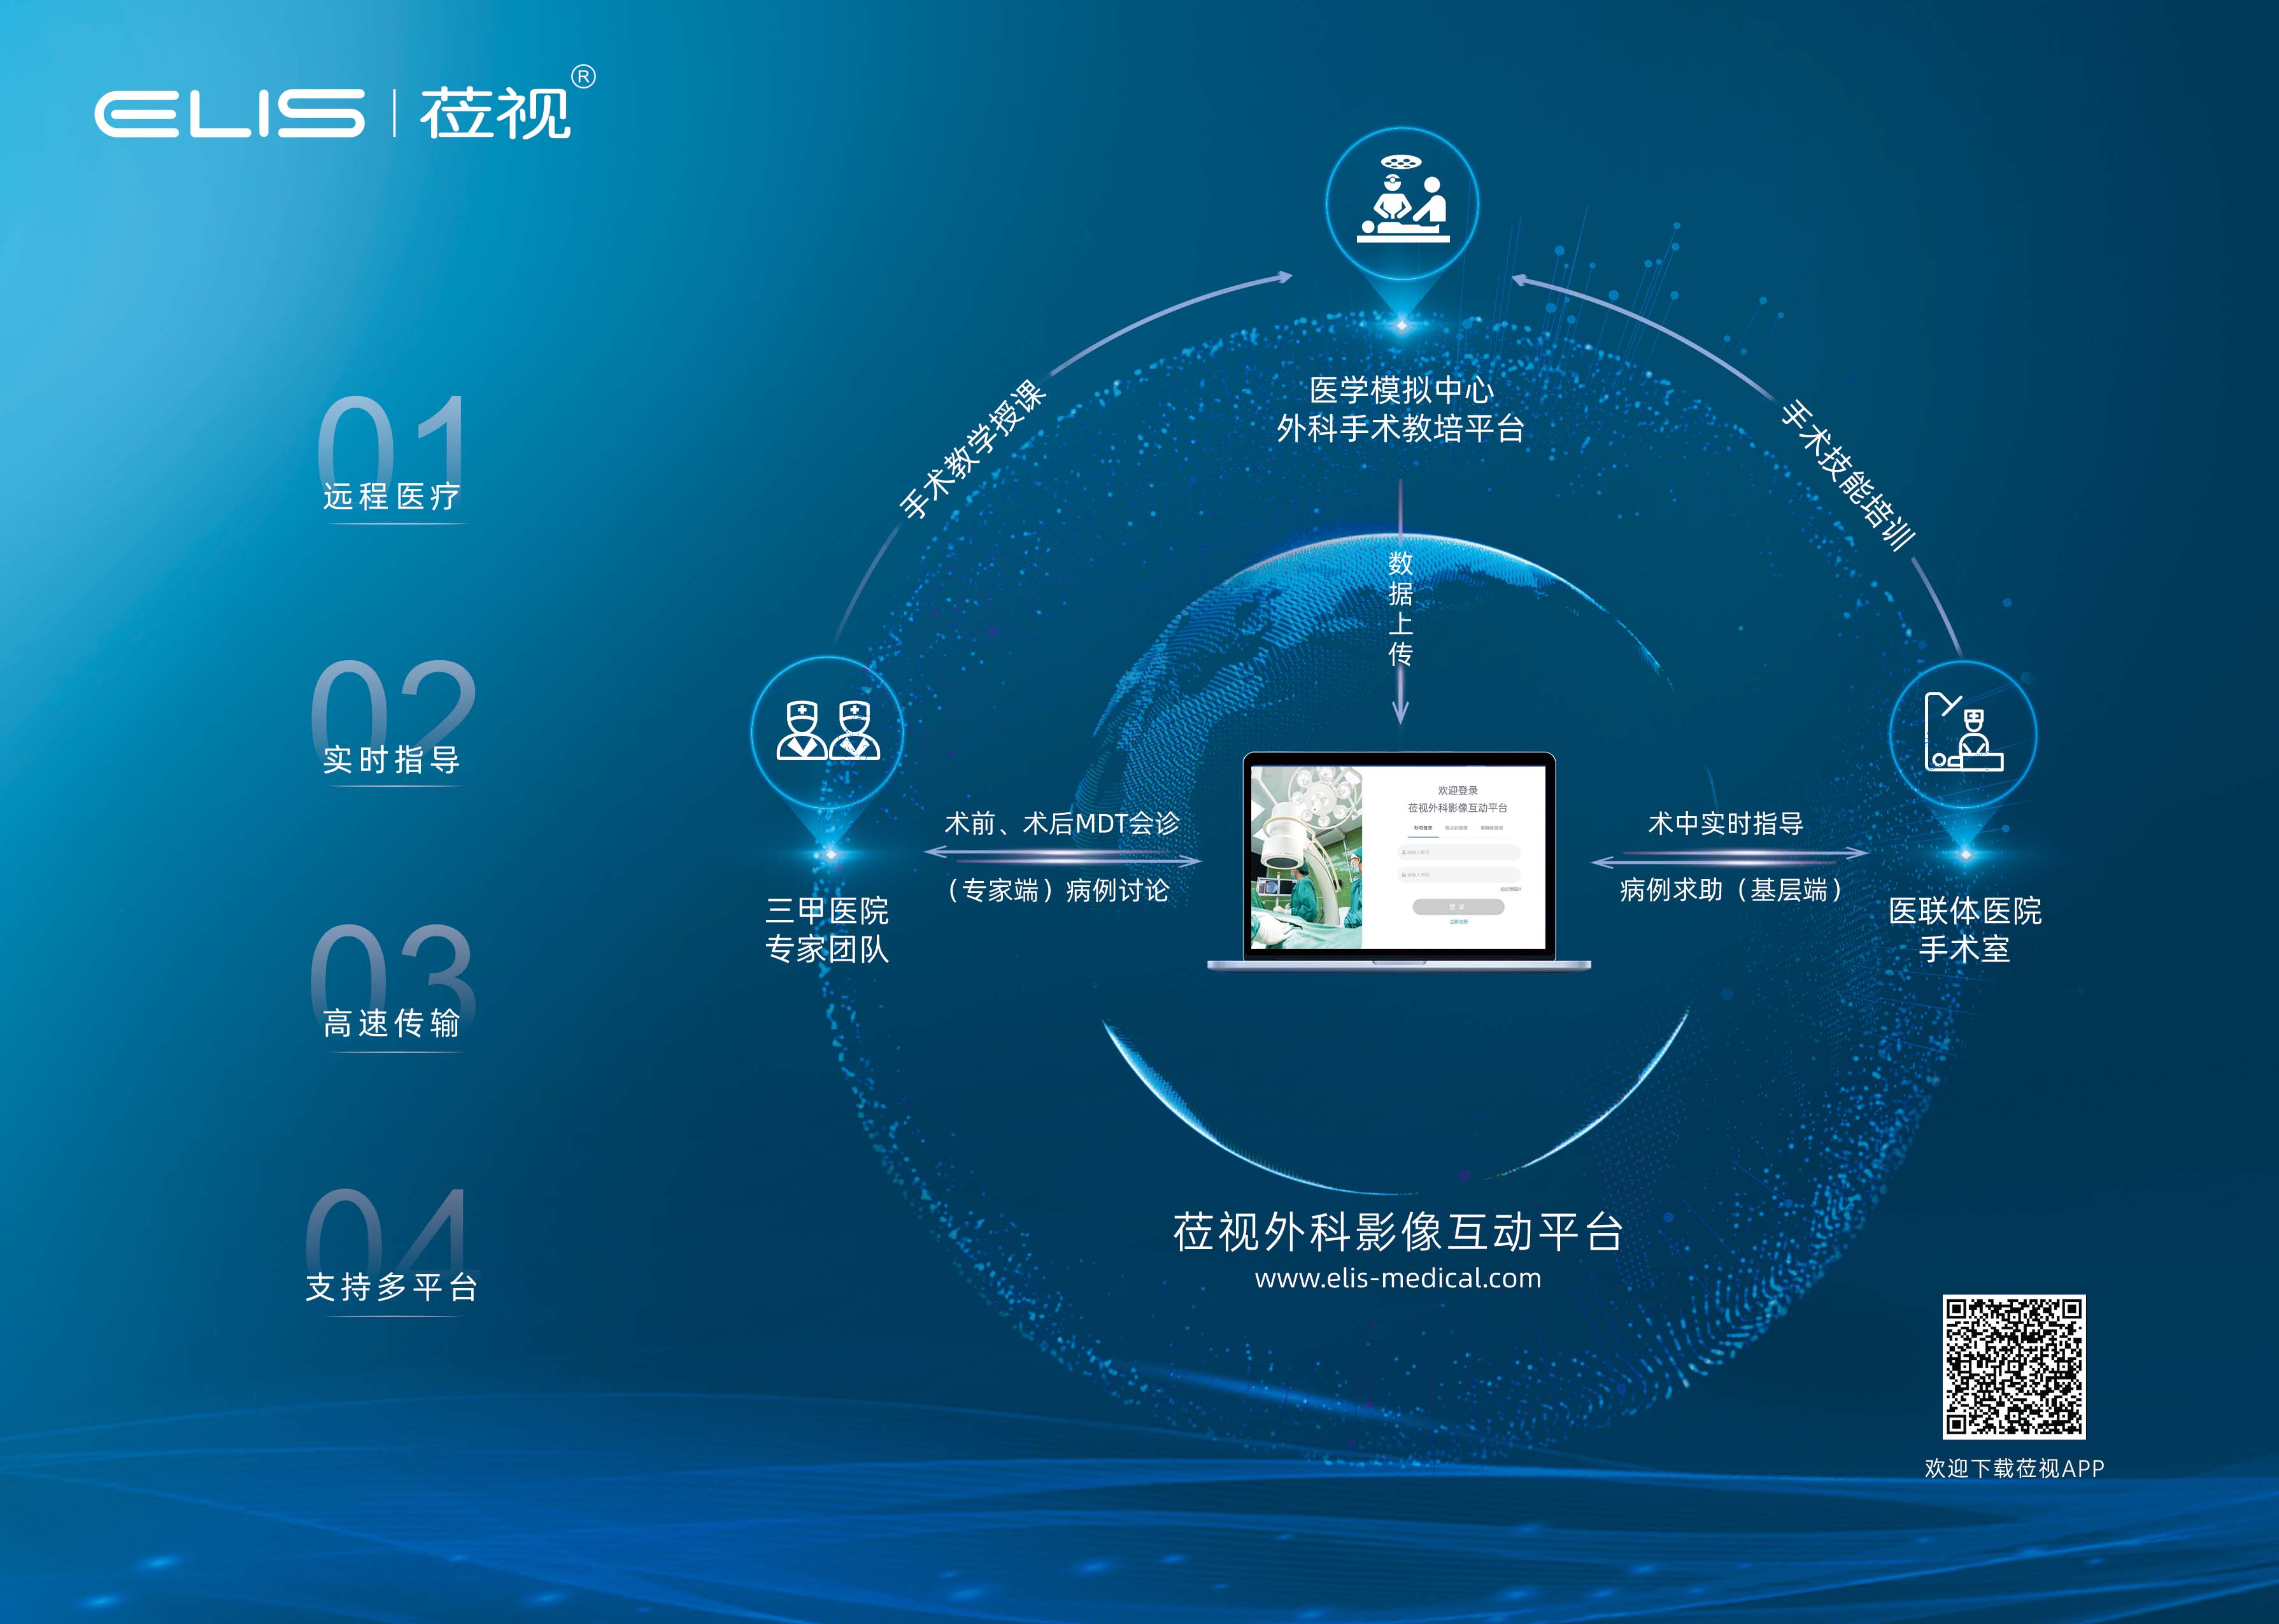
Task: Select the 03 高速传输 item
Action: [391, 1022]
